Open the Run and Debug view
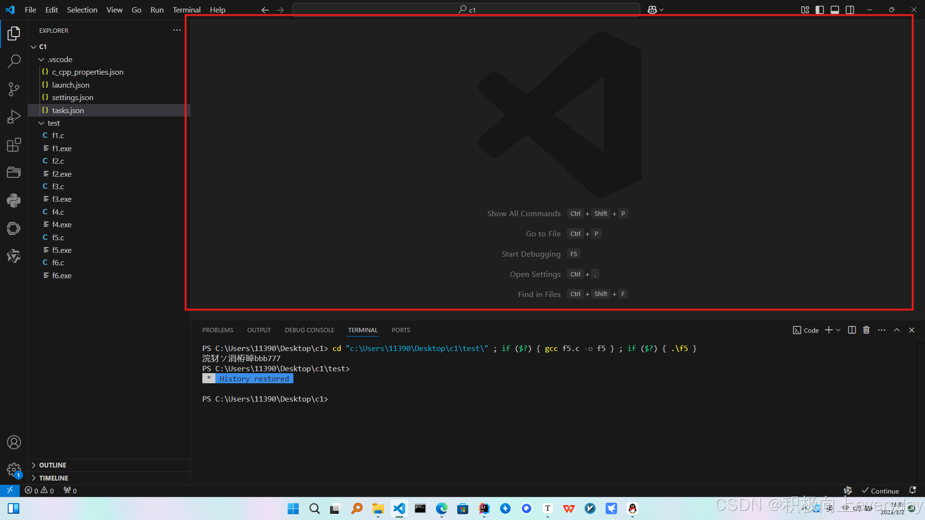925x520 pixels. click(14, 117)
